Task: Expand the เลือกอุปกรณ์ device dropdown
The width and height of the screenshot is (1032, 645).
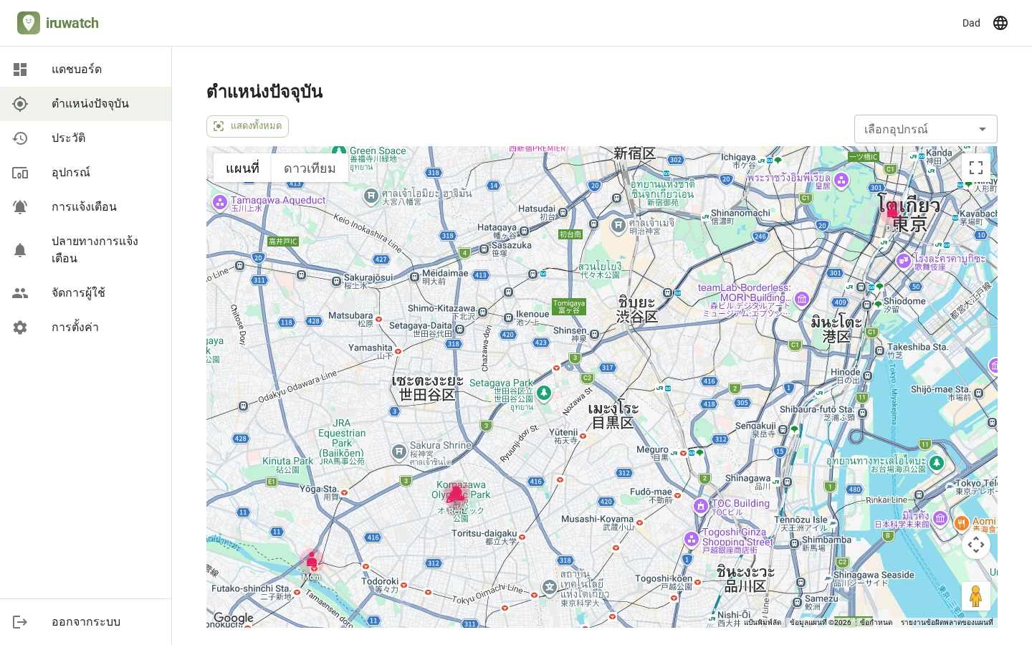Action: [926, 129]
